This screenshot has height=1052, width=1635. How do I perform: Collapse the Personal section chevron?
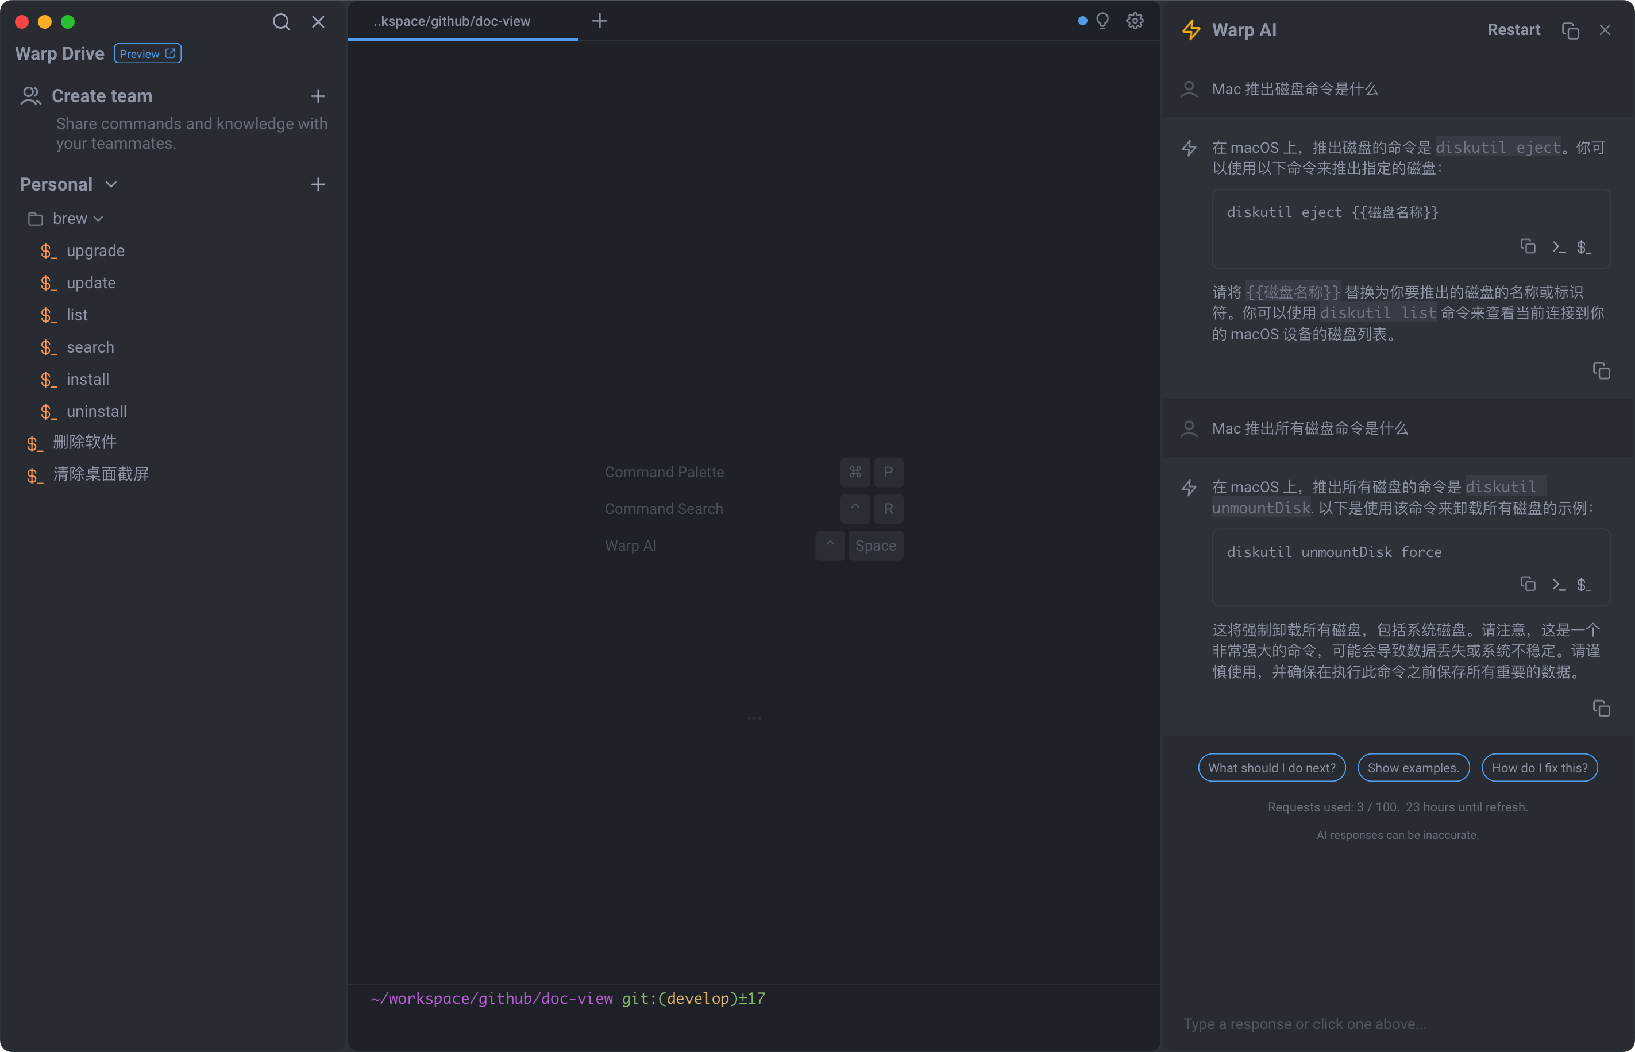coord(111,184)
